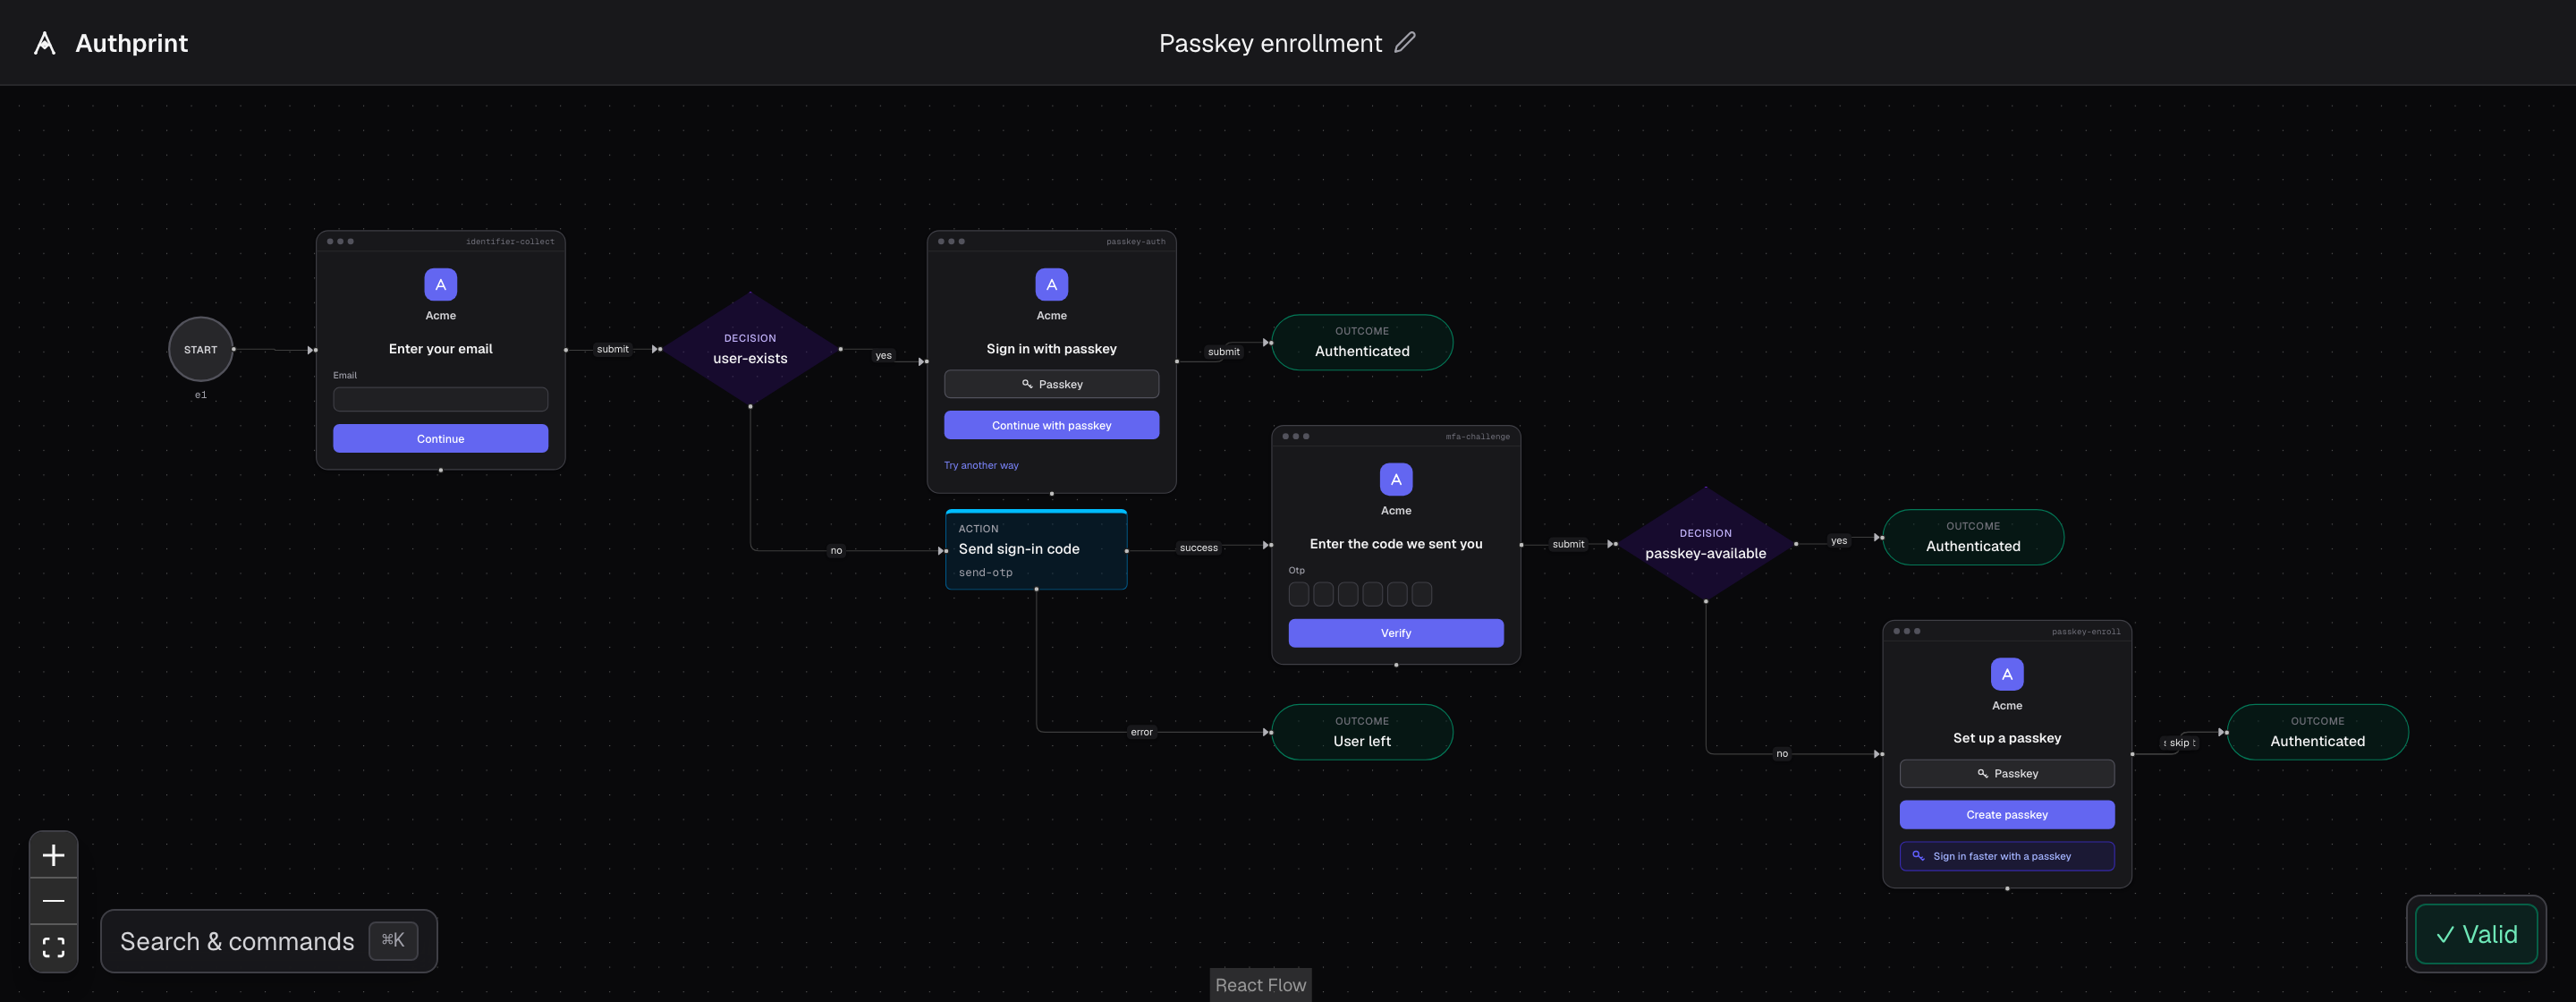Click submit label after mfa-challenge card
Viewport: 2576px width, 1002px height.
coord(1568,544)
